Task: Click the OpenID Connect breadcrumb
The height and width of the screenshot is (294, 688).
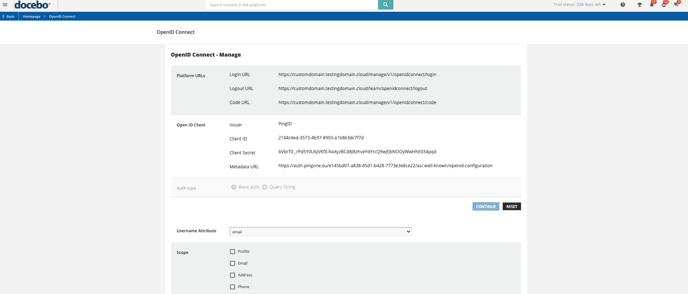Action: point(62,17)
